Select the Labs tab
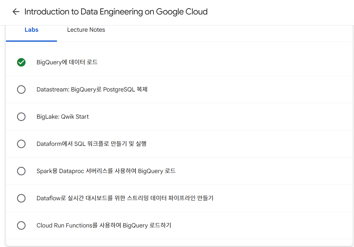Image resolution: width=354 pixels, height=247 pixels. [x=31, y=30]
